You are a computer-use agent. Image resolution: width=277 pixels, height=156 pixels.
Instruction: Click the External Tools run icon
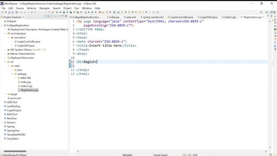pyautogui.click(x=77, y=12)
